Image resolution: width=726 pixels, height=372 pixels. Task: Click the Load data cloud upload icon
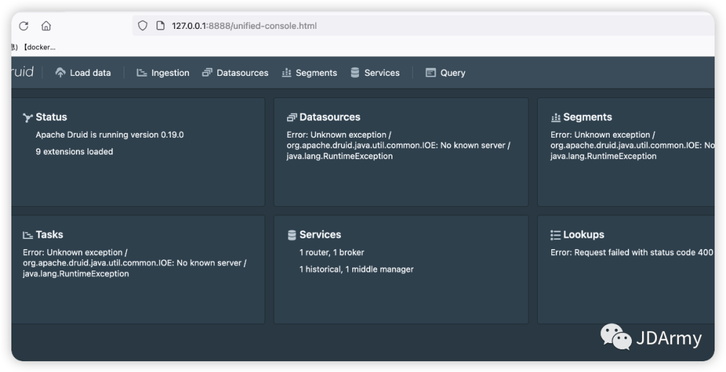coord(61,73)
